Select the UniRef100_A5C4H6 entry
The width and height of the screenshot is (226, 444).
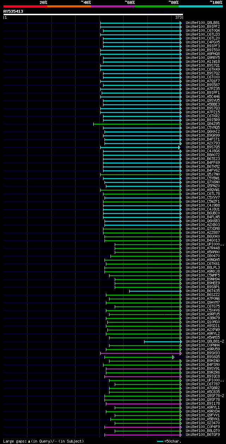coord(203,97)
